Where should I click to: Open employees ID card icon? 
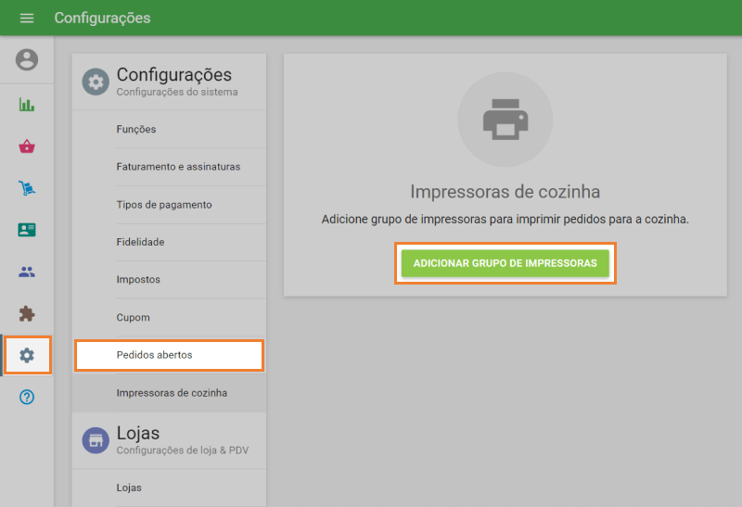click(x=27, y=230)
